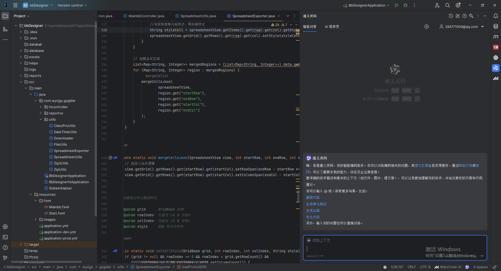Image resolution: width=501 pixels, height=271 pixels.
Task: Open the Maven tool window icon
Action: pyautogui.click(x=496, y=37)
